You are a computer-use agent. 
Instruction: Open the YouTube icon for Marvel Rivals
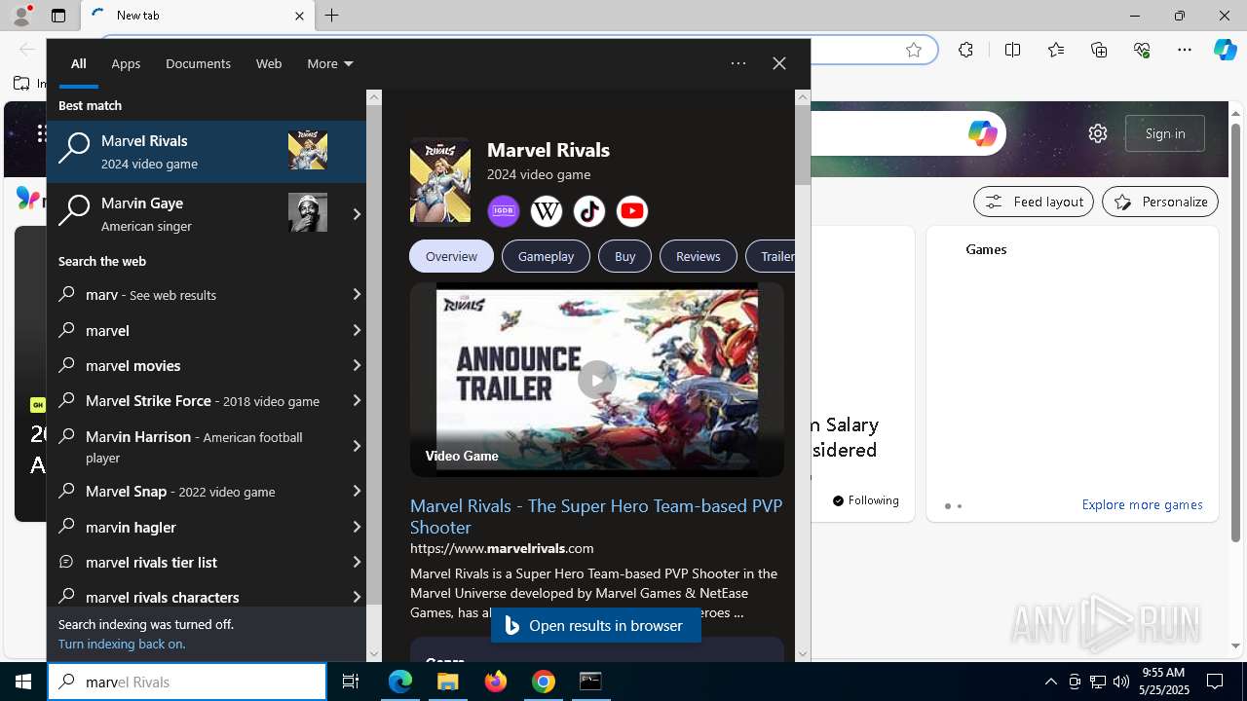pos(632,211)
